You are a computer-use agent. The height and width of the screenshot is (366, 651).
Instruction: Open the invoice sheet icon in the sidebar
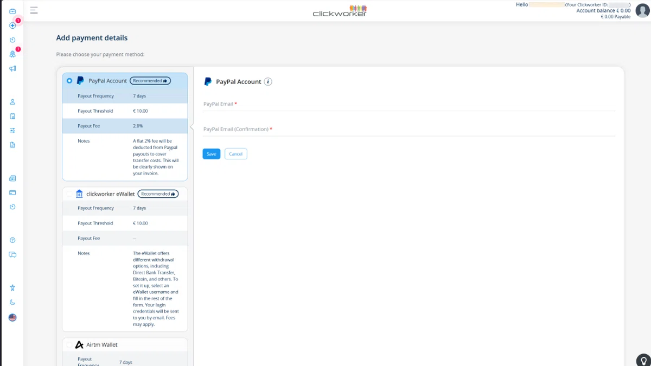tap(12, 178)
